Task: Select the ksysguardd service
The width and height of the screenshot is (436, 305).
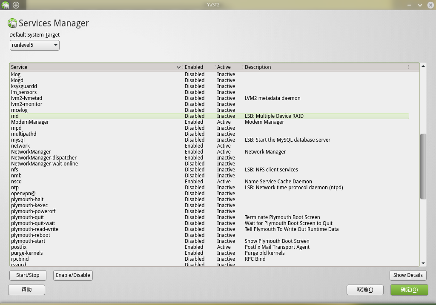Action: [209, 86]
